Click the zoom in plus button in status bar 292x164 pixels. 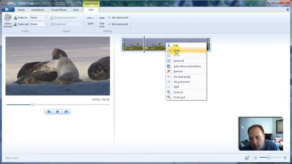pos(285,158)
